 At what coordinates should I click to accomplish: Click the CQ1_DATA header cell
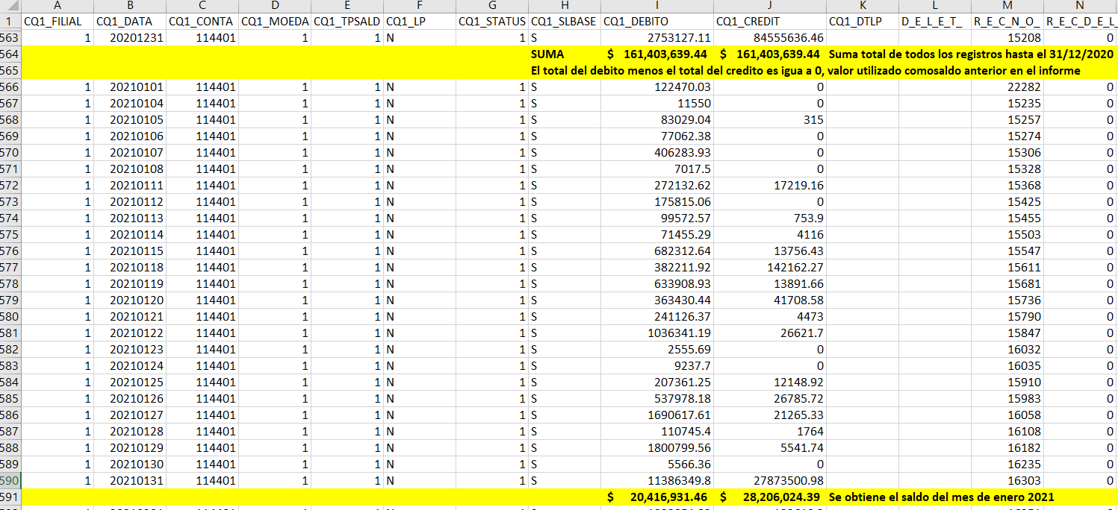pyautogui.click(x=131, y=22)
